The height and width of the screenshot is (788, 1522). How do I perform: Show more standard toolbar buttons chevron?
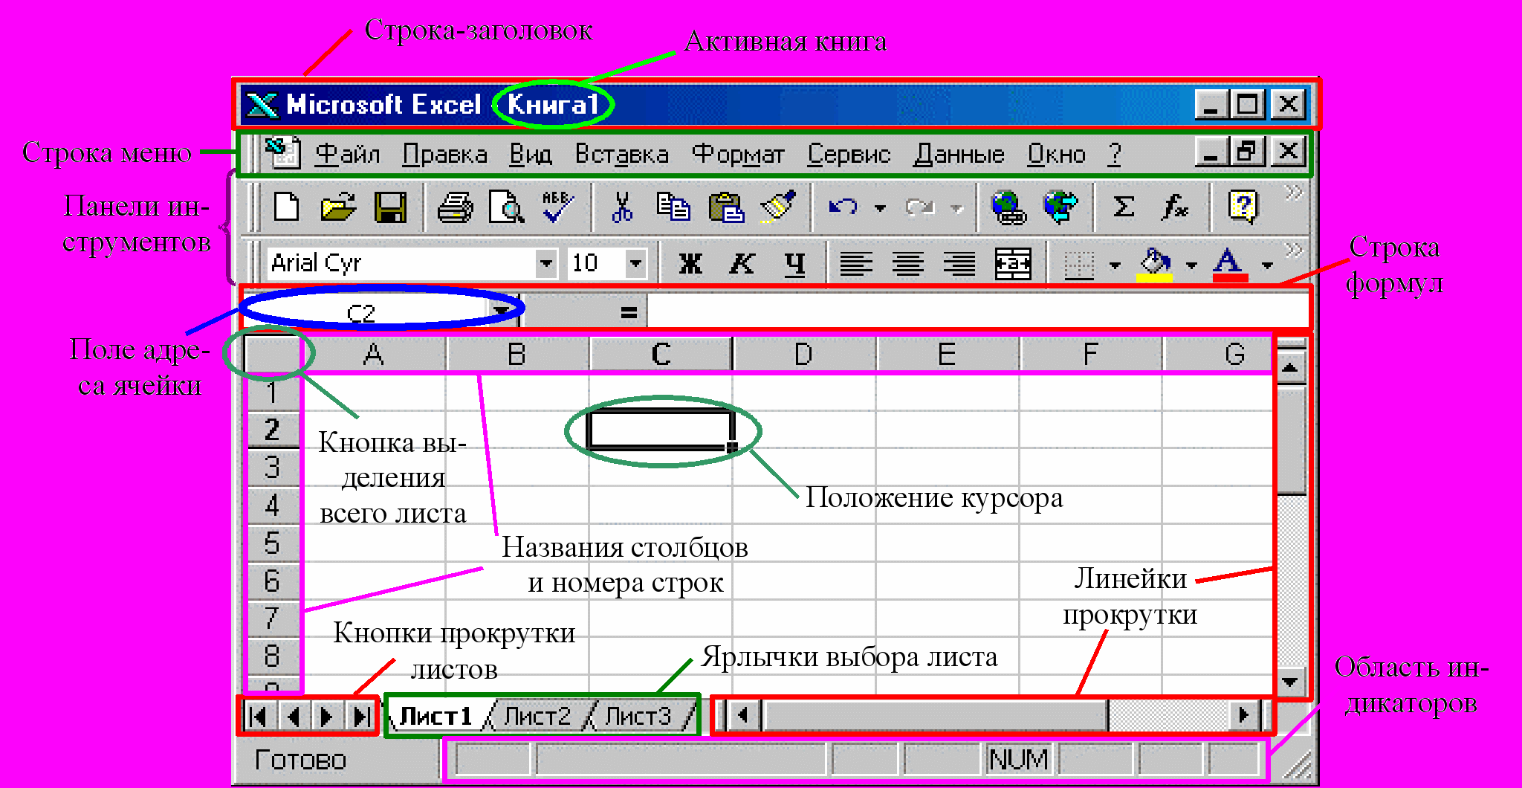[1294, 193]
